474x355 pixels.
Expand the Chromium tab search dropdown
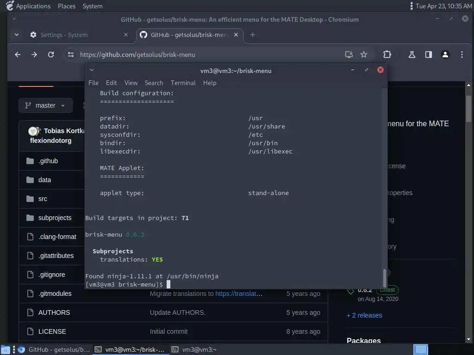(17, 35)
